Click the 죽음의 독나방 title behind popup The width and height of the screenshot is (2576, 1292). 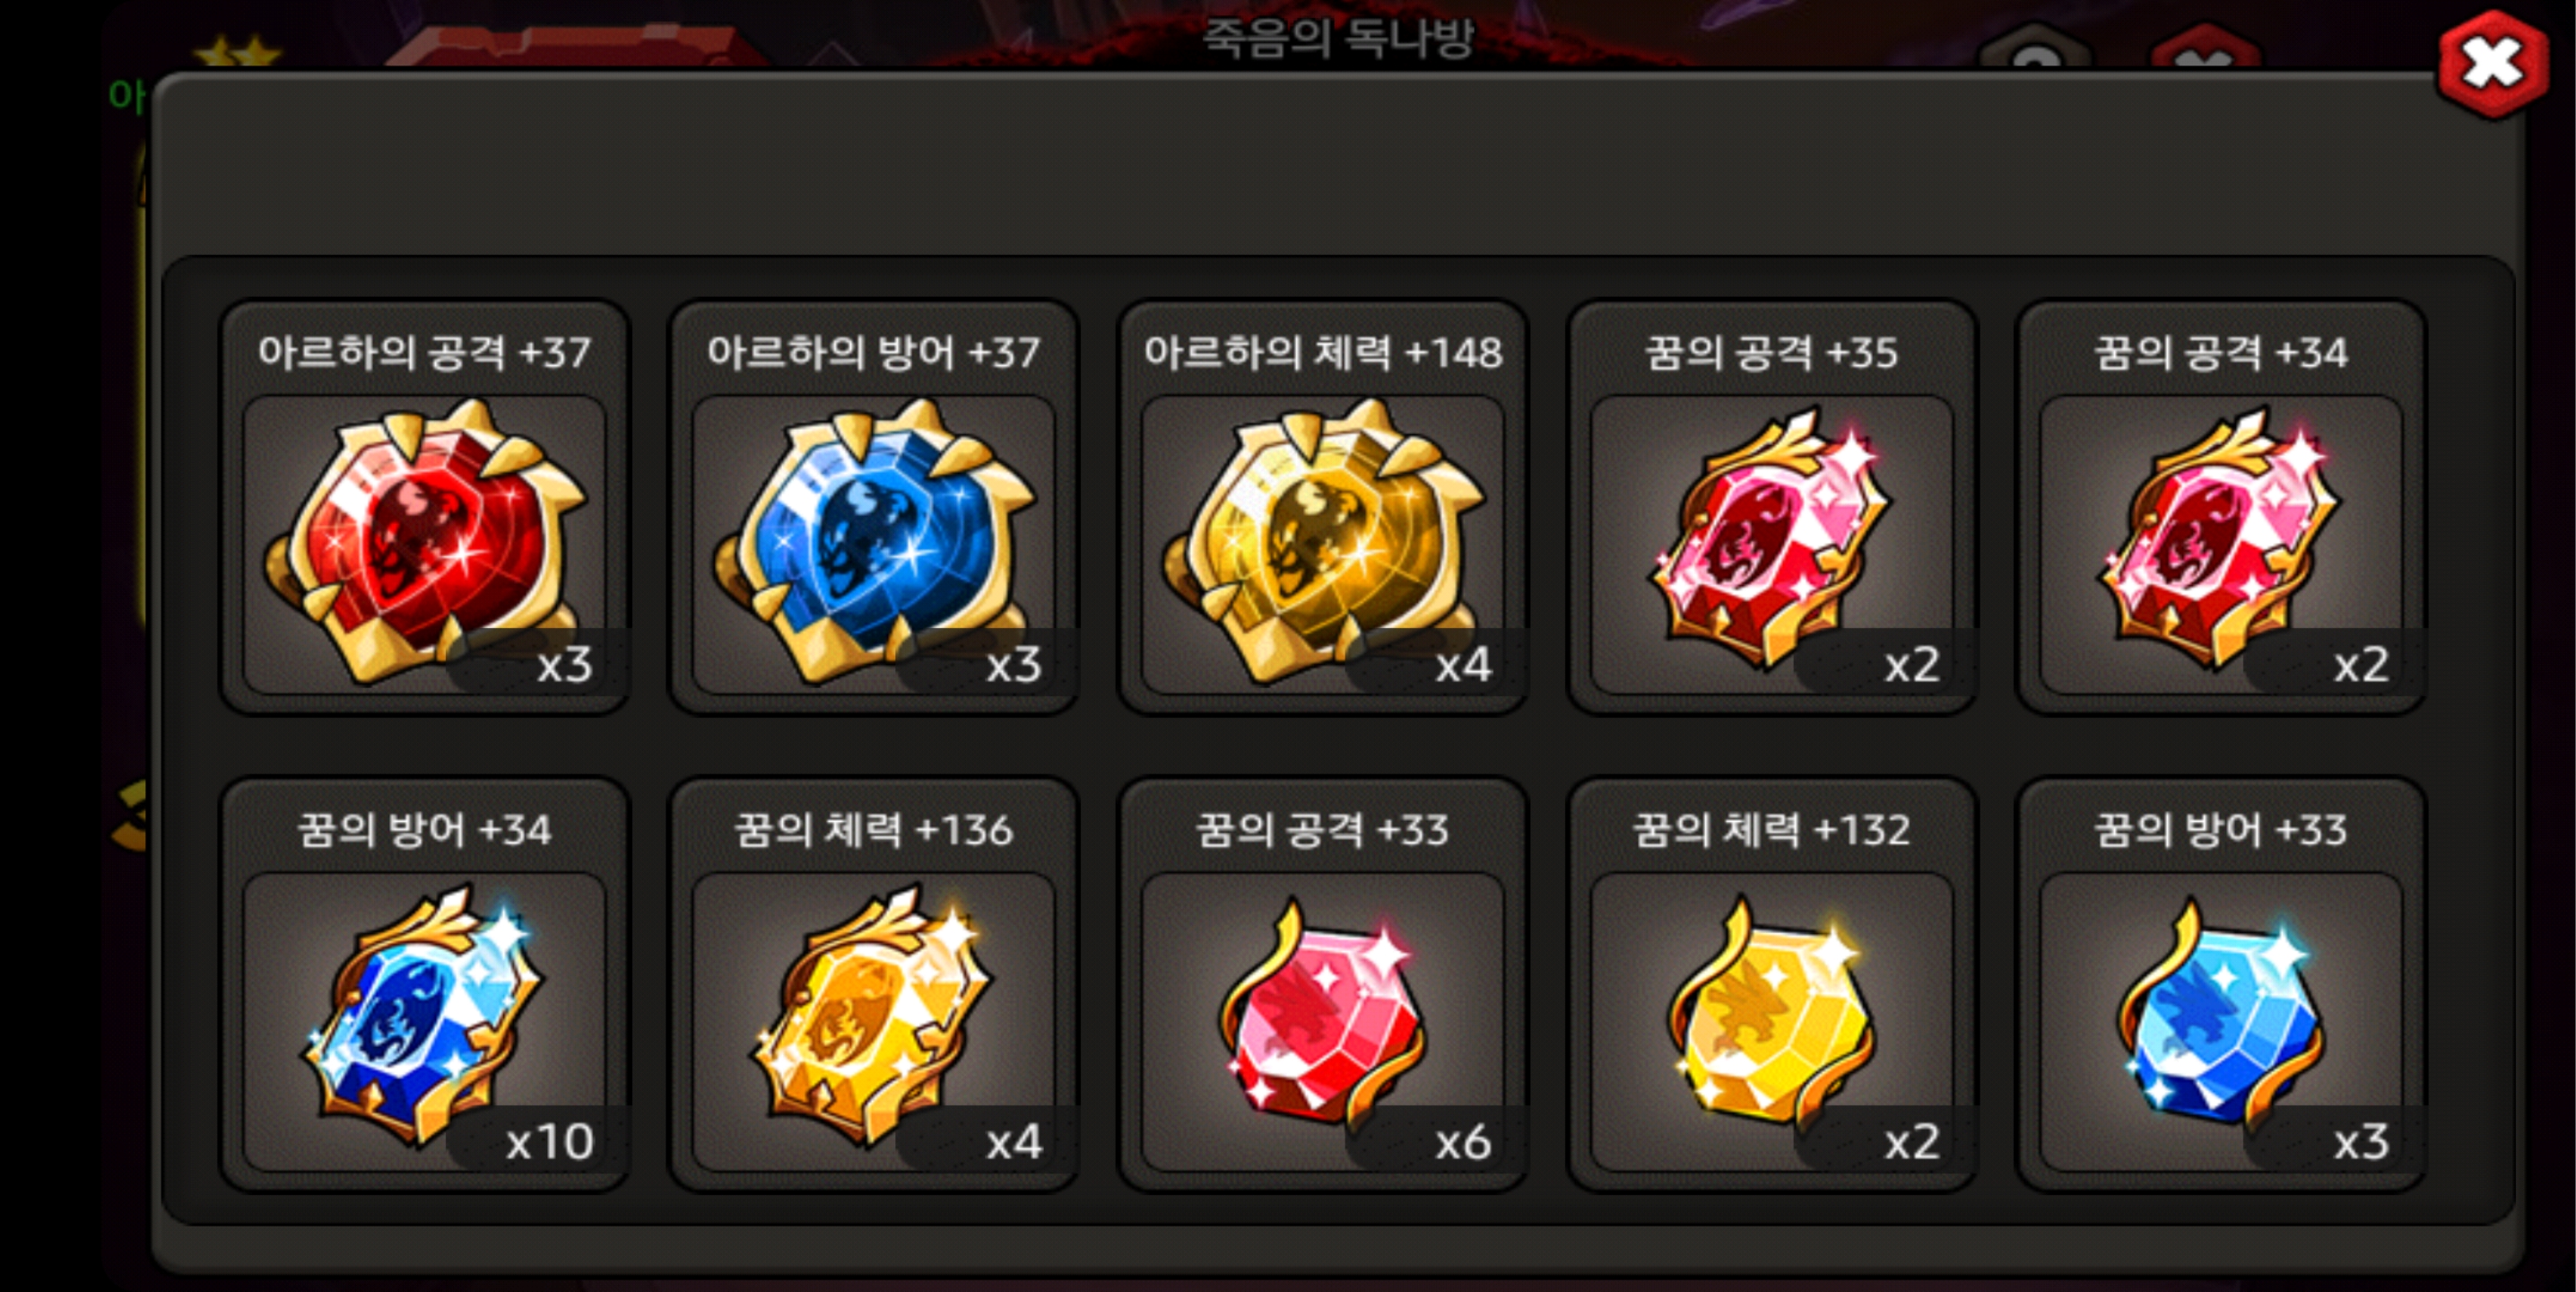1338,38
